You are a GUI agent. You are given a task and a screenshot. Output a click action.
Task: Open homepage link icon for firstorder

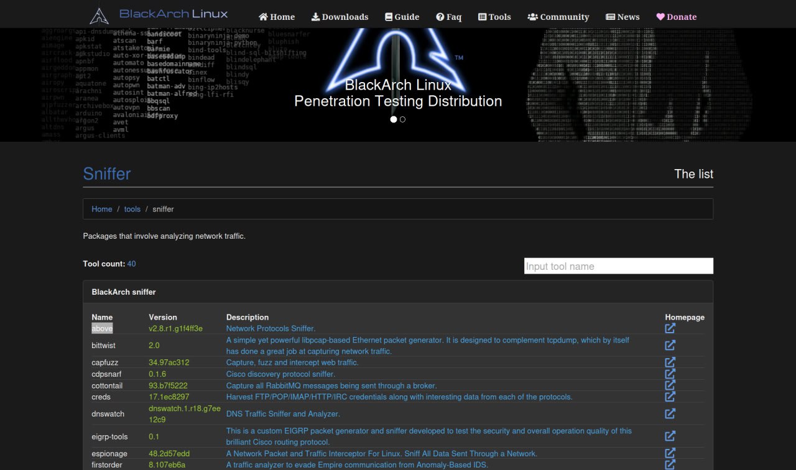pyautogui.click(x=670, y=464)
